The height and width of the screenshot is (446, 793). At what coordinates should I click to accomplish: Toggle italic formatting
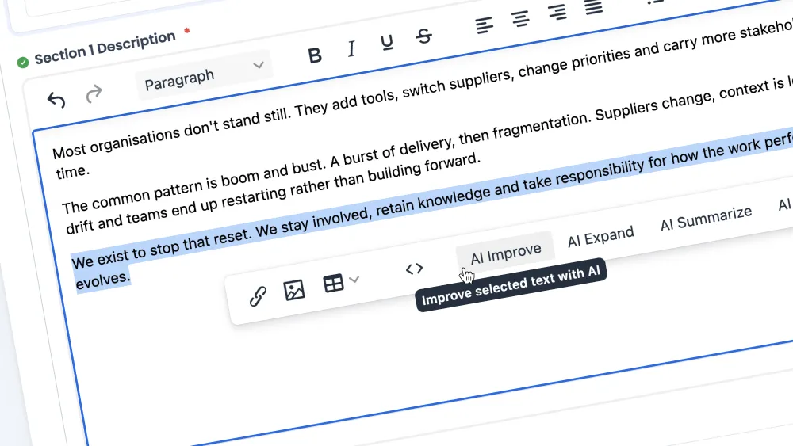click(x=351, y=49)
